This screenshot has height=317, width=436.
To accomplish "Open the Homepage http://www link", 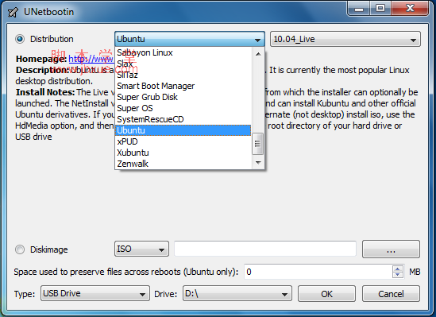I will 91,59.
